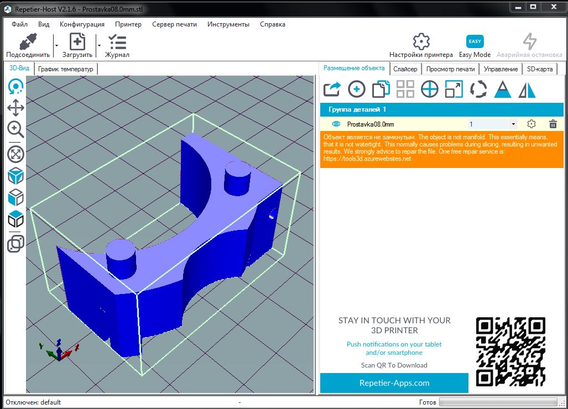This screenshot has width=568, height=409.
Task: Click the add object plus icon
Action: [357, 89]
